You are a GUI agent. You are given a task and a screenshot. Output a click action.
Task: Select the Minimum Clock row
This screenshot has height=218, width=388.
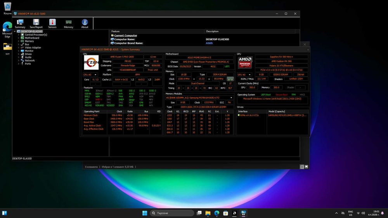tap(122, 115)
